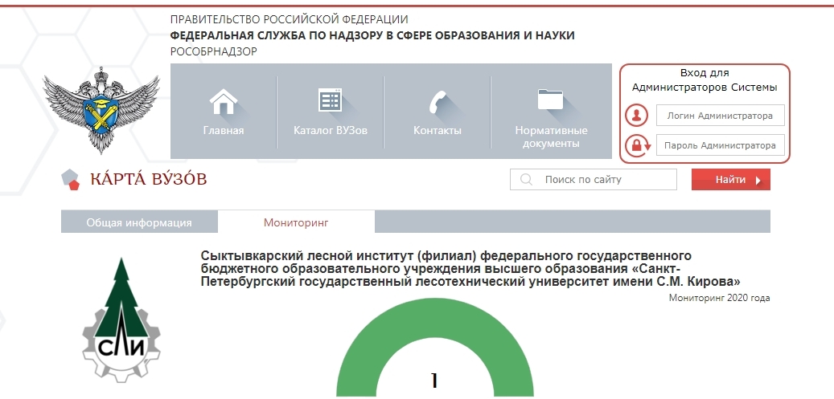The image size is (834, 399).
Task: Click the user icon beside the login field
Action: (637, 116)
